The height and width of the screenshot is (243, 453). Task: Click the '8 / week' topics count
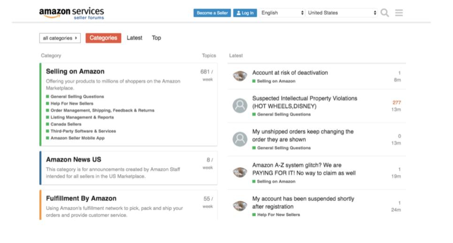tap(208, 163)
